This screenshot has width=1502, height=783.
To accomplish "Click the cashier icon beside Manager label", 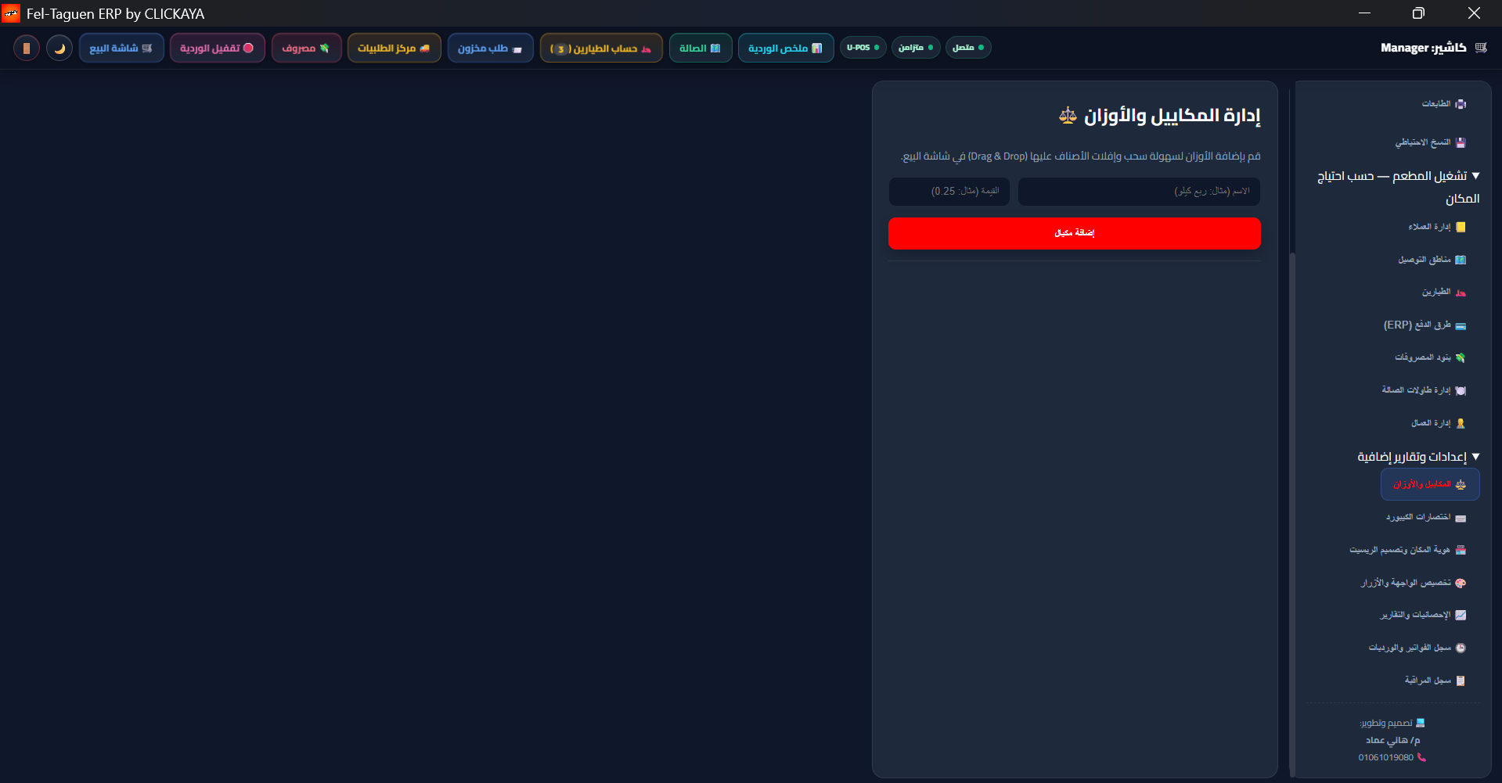I will [x=1481, y=48].
